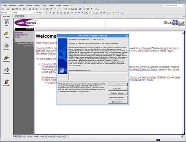Click the Systeminfo... button
The image size is (186, 142).
118,89
